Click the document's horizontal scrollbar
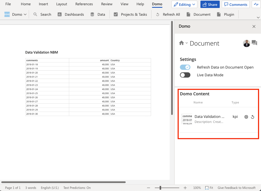 64,182
